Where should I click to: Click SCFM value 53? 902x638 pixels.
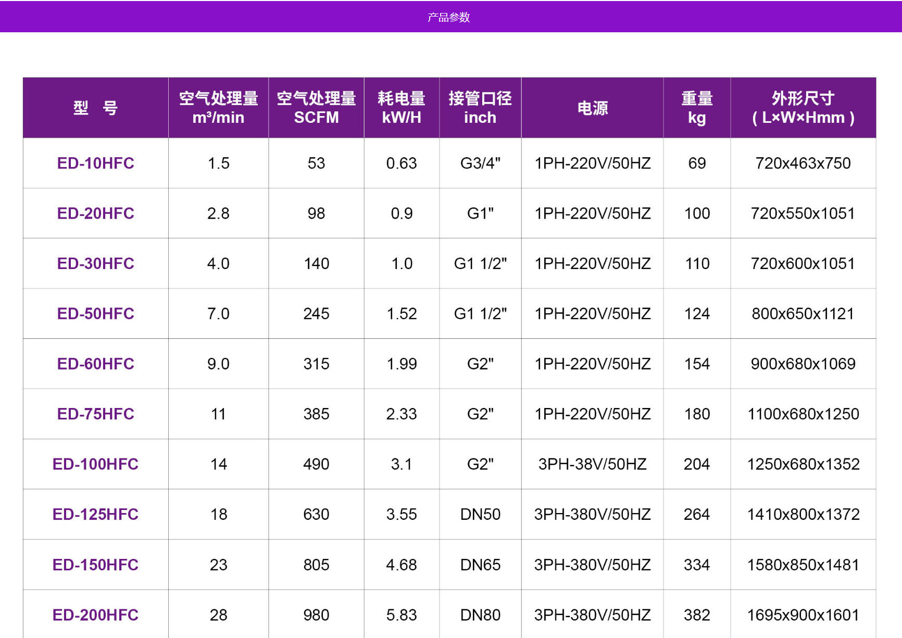tap(316, 163)
